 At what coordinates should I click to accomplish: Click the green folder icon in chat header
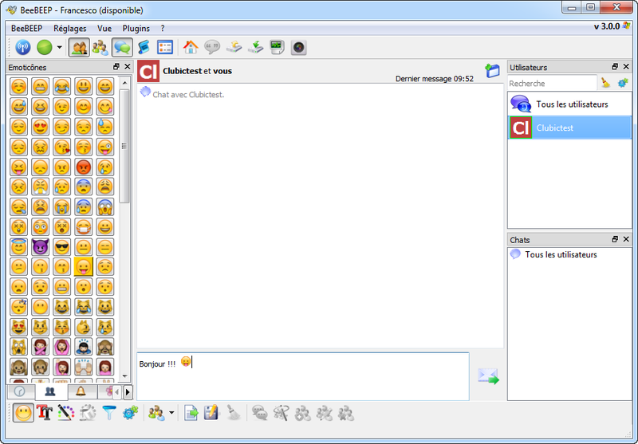[x=492, y=70]
